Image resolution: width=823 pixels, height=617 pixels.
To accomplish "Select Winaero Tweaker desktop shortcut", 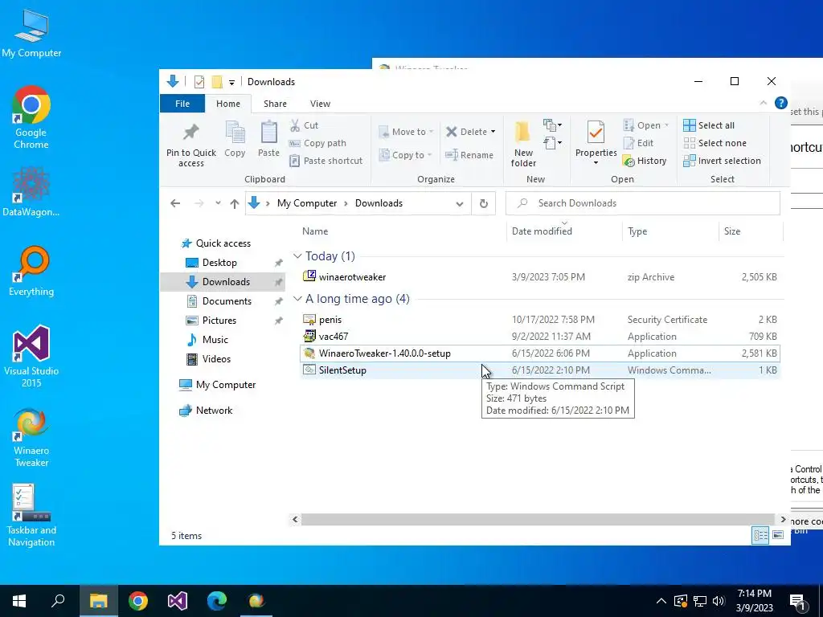I will click(31, 438).
